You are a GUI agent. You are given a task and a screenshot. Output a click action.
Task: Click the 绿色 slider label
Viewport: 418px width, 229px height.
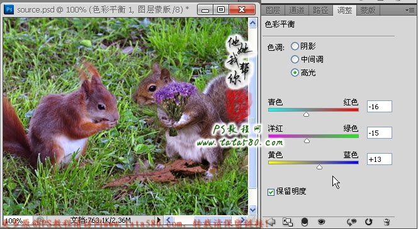coord(351,129)
